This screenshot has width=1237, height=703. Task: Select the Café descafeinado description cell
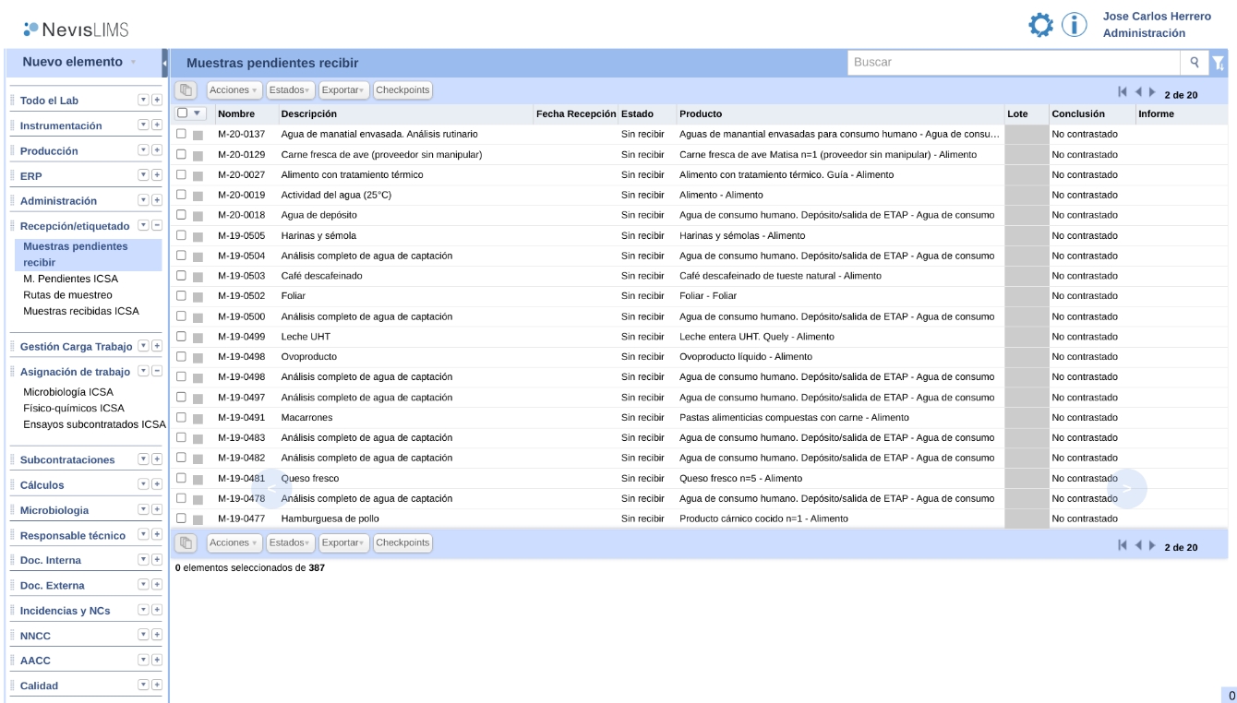[322, 276]
